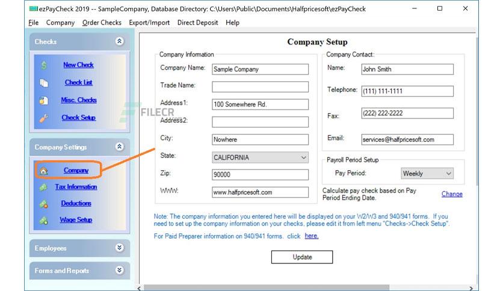The image size is (503, 291).
Task: Expand the Forms and Reports panel
Action: click(119, 270)
